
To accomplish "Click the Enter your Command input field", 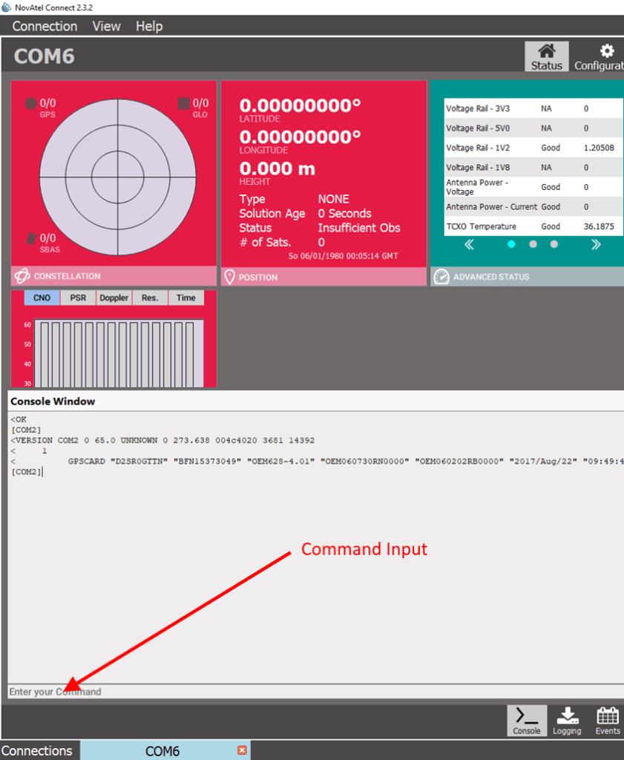I will tap(315, 692).
